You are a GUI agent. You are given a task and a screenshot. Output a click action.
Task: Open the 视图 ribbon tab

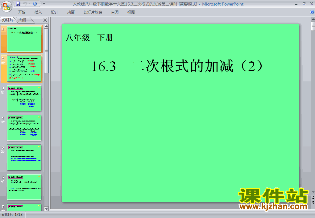tap(131, 12)
